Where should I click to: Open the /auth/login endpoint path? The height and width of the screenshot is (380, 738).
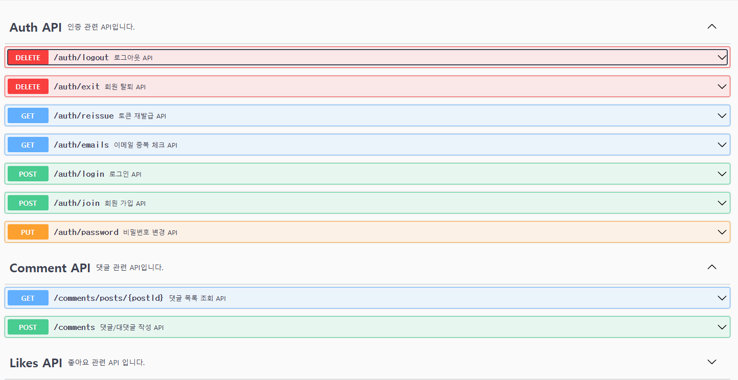79,174
